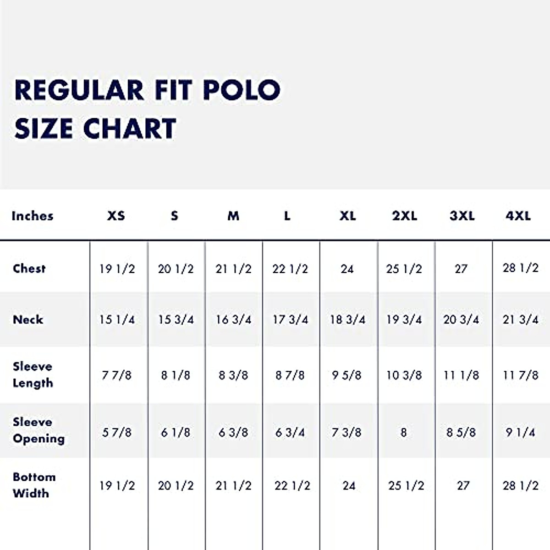Click the 4XL size column header

coord(518,216)
